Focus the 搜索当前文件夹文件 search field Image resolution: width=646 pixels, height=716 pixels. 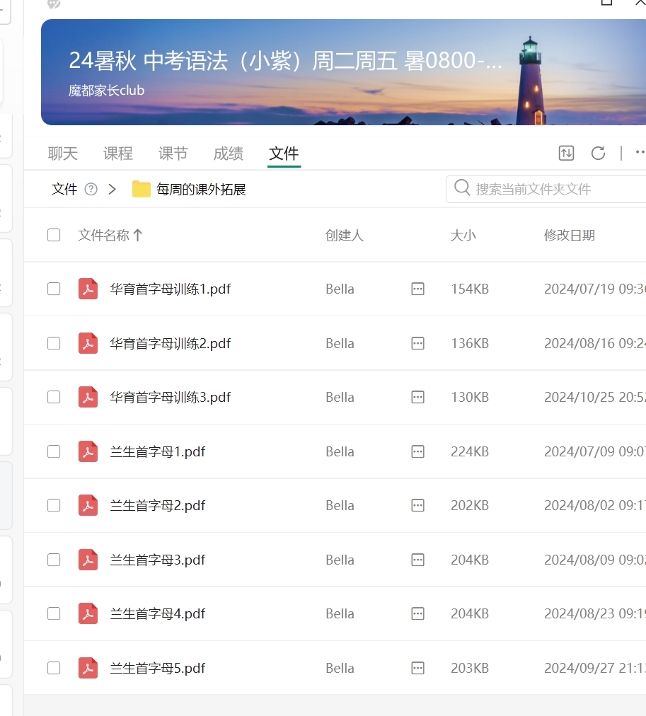pyautogui.click(x=552, y=189)
